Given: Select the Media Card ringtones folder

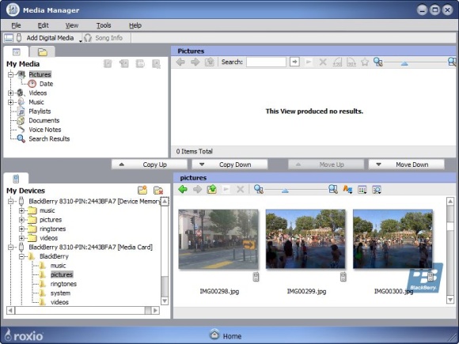Looking at the screenshot, I should coord(63,284).
